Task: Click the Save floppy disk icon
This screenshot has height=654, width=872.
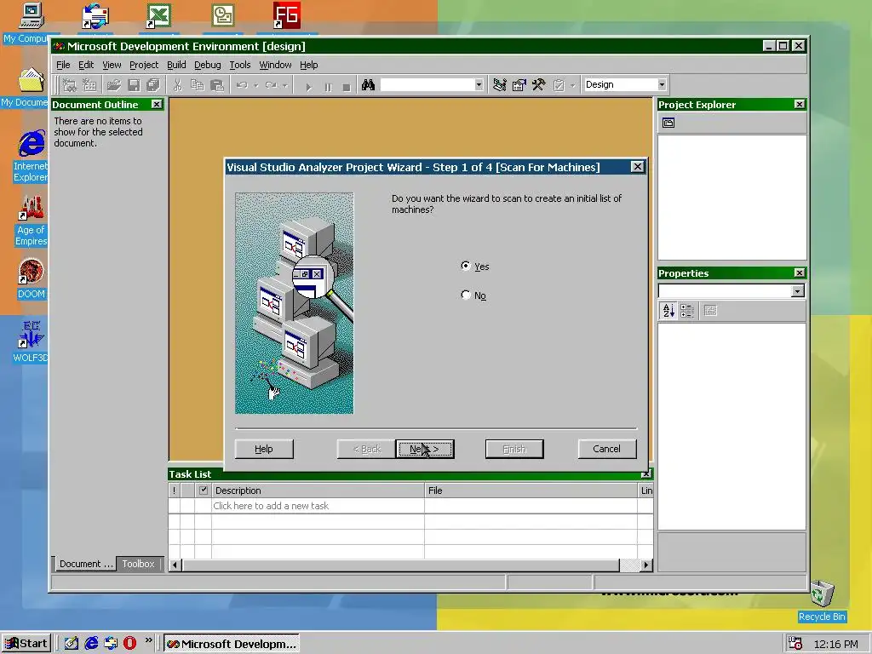Action: point(134,85)
